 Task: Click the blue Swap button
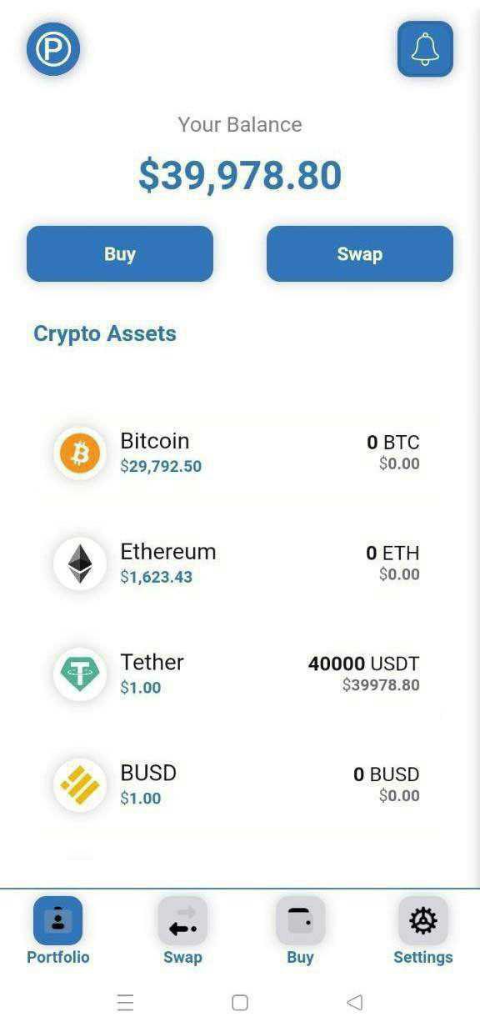[360, 253]
